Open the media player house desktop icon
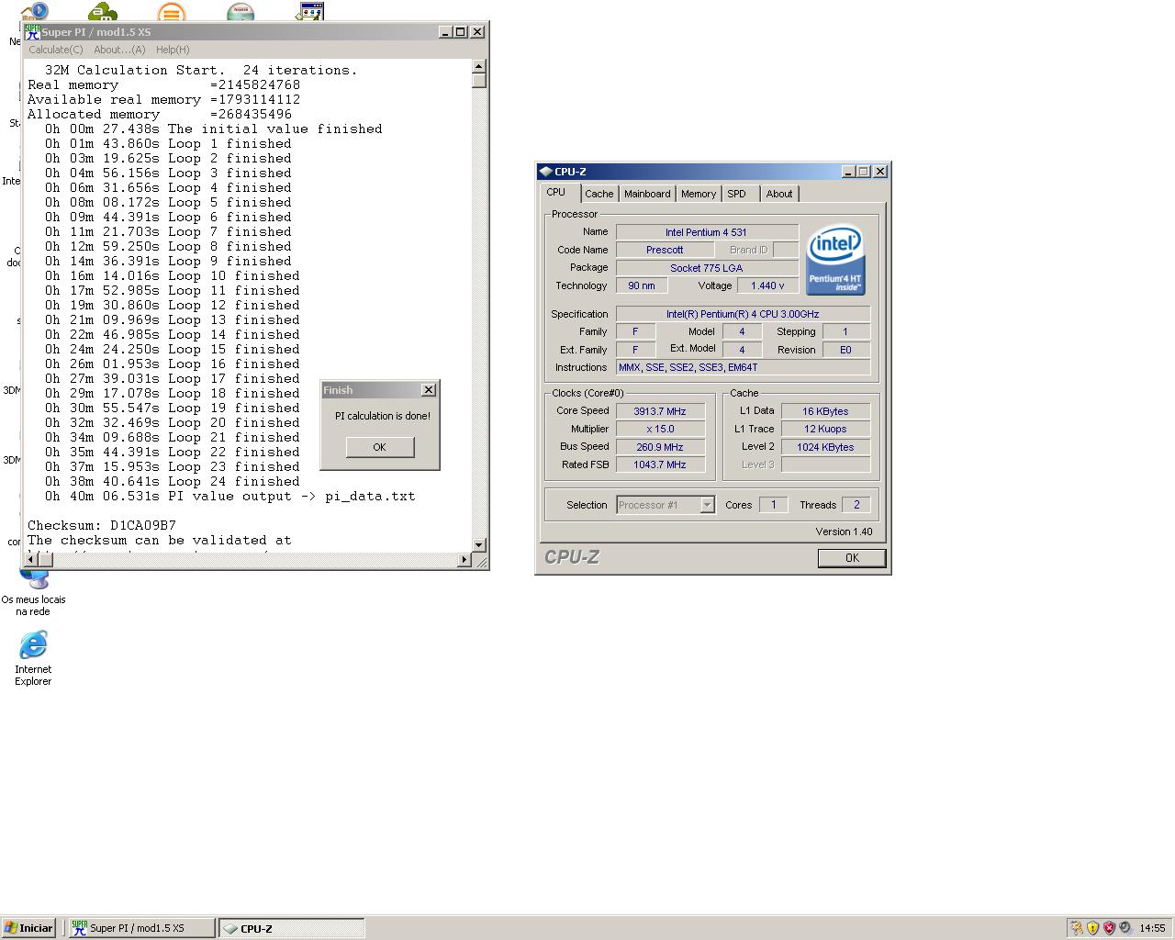The height and width of the screenshot is (940, 1175). coord(34,11)
